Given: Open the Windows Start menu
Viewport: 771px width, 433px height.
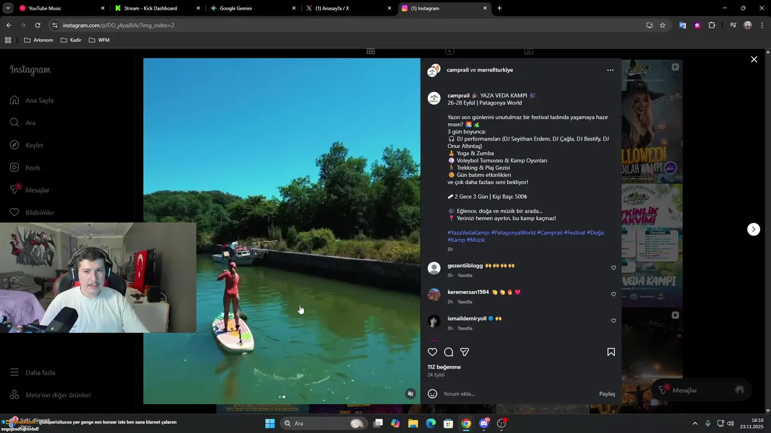Looking at the screenshot, I should click(x=270, y=423).
